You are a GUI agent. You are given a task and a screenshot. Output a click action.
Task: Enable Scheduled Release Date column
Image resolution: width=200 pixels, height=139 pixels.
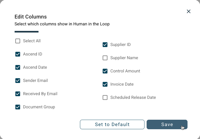(x=105, y=98)
